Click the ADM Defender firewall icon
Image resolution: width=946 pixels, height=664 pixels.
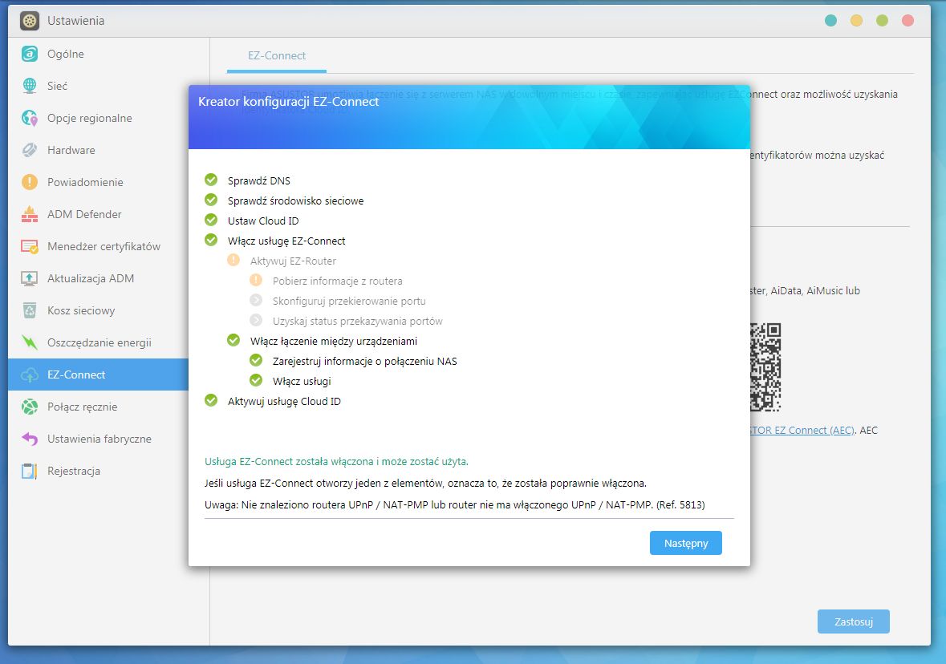tap(30, 214)
